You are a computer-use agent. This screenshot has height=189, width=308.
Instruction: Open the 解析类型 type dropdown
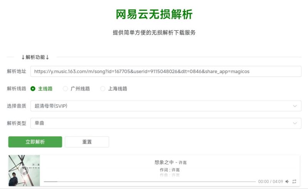point(166,123)
